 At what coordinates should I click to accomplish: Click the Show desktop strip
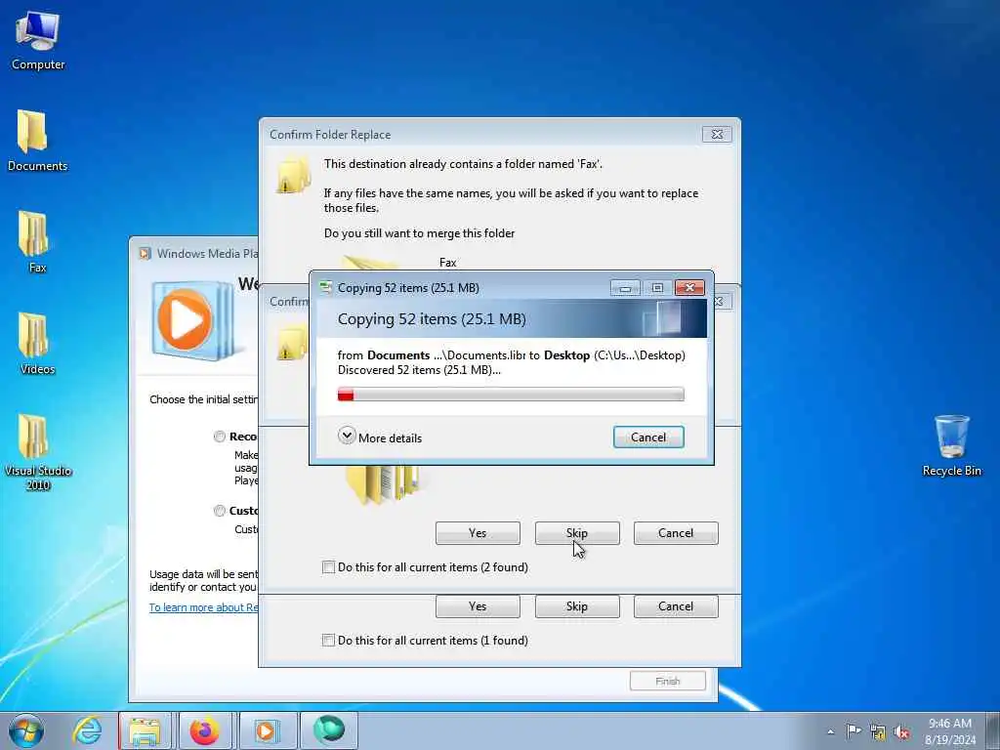(993, 730)
